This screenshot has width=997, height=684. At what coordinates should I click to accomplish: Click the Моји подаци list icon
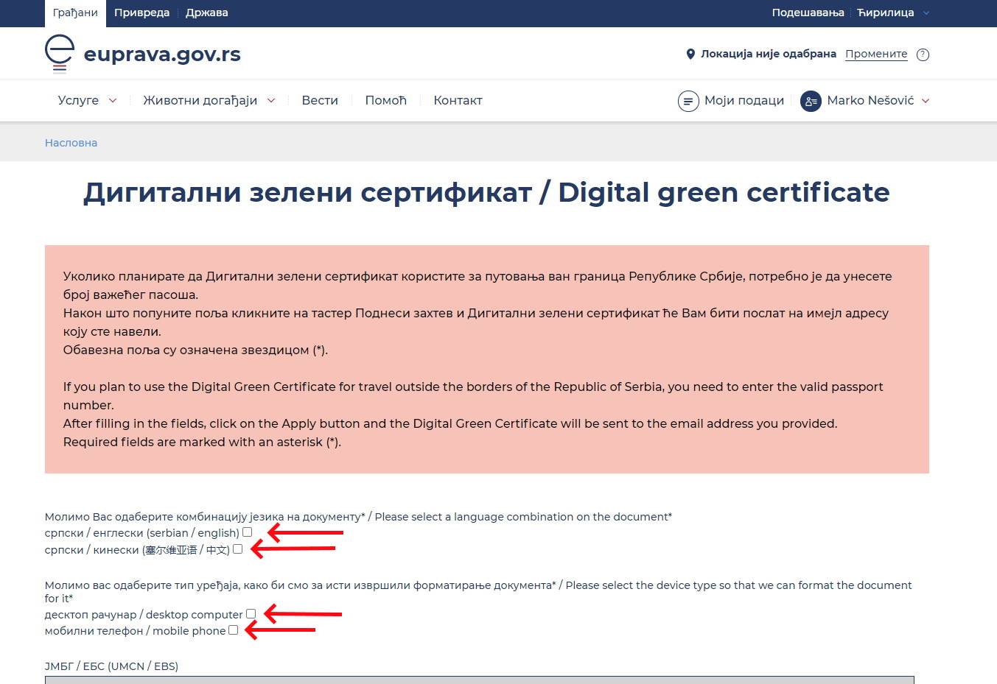tap(688, 101)
